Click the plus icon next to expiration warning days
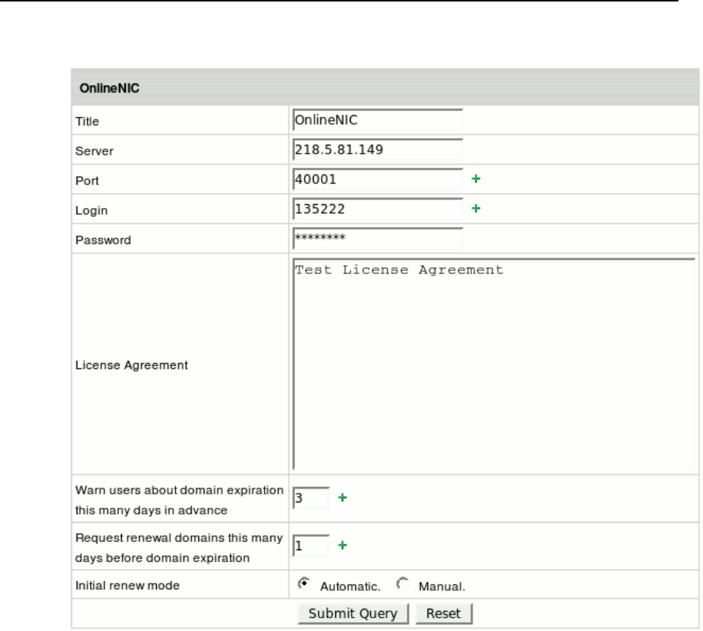 [x=342, y=497]
